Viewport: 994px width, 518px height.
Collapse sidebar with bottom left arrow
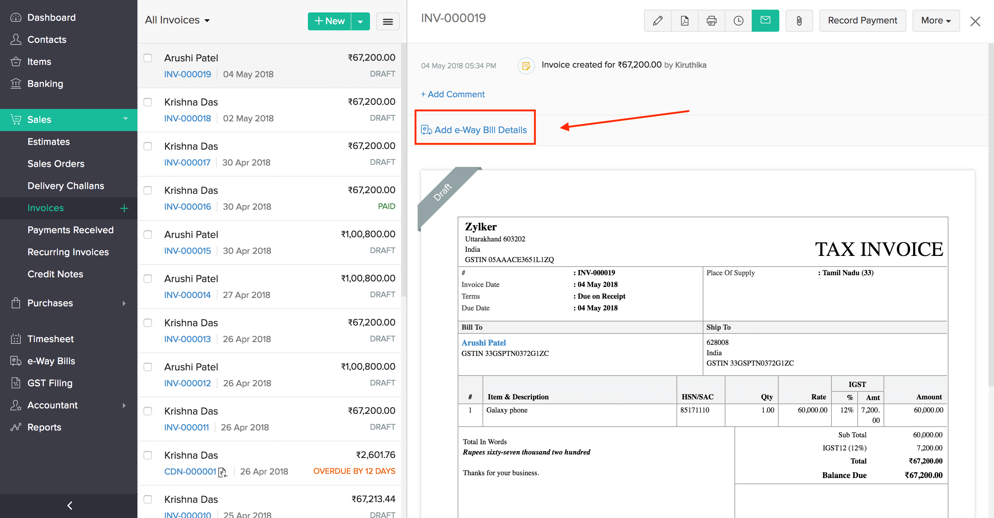(x=69, y=505)
